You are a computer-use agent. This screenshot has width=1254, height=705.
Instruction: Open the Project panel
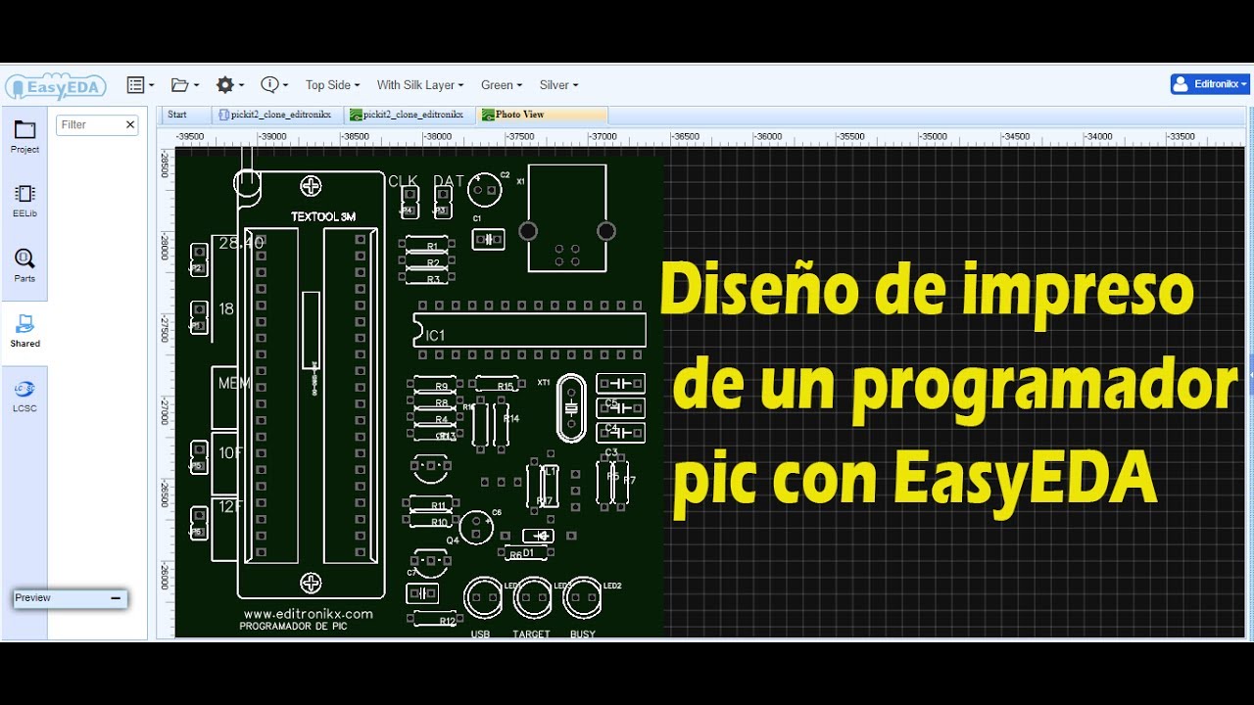click(24, 136)
